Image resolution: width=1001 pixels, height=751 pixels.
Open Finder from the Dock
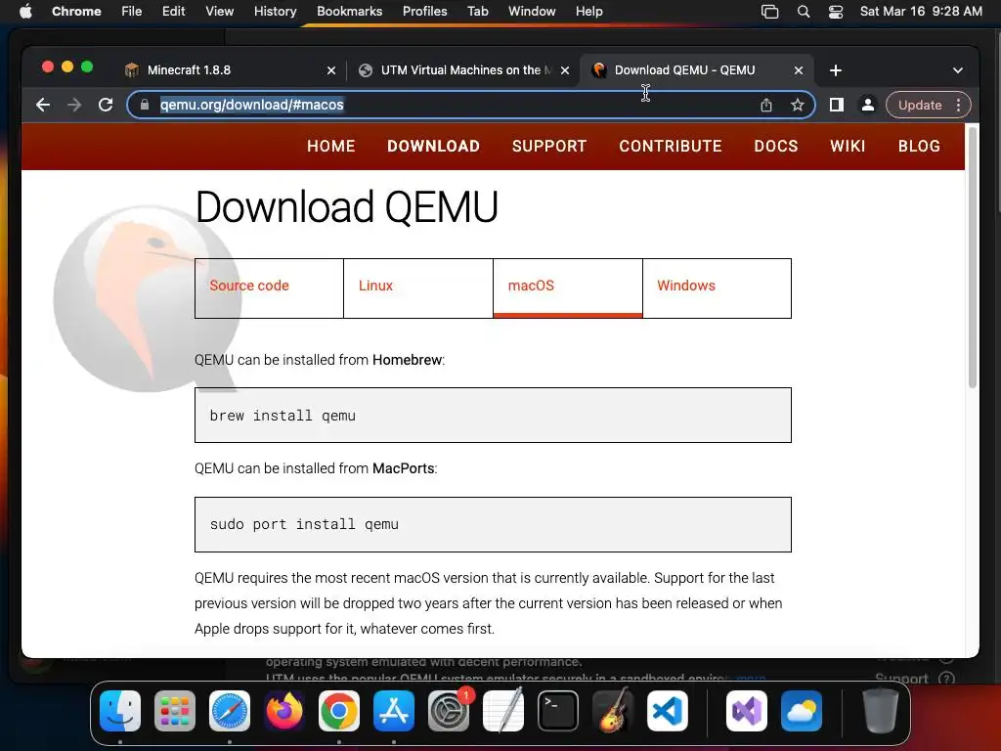(x=120, y=711)
